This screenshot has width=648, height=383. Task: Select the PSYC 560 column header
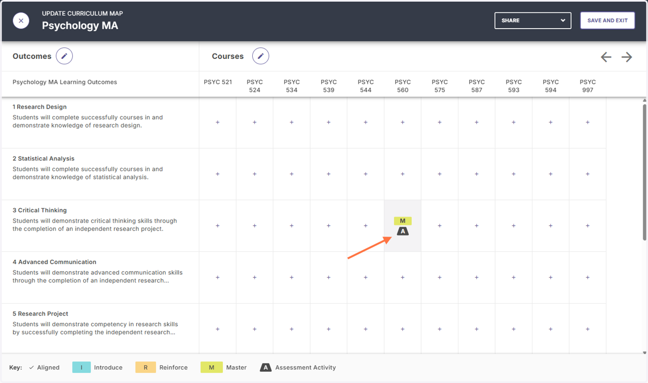pyautogui.click(x=403, y=86)
